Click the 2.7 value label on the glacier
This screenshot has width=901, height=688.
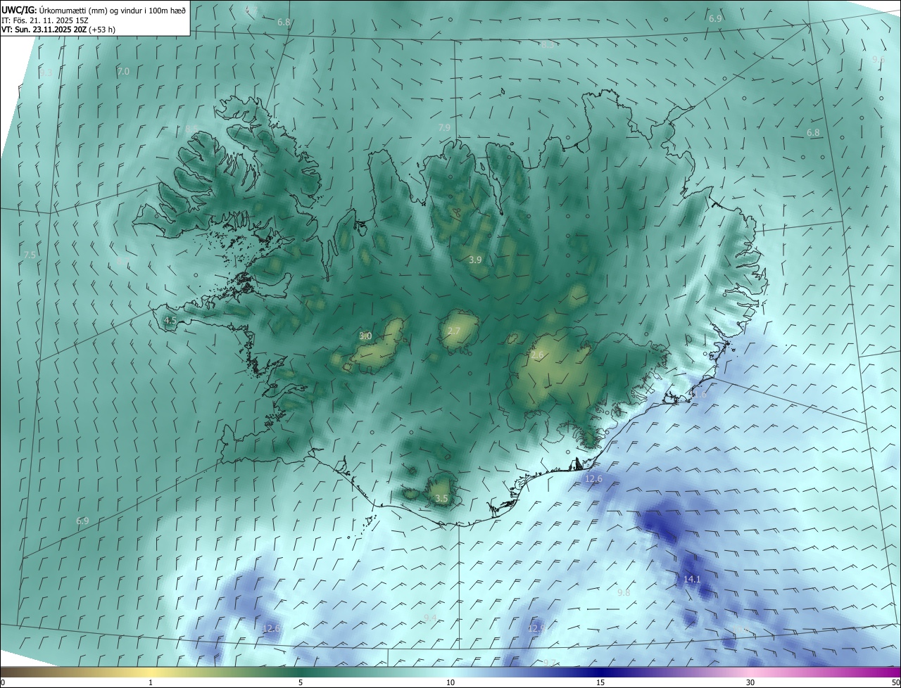(x=454, y=331)
